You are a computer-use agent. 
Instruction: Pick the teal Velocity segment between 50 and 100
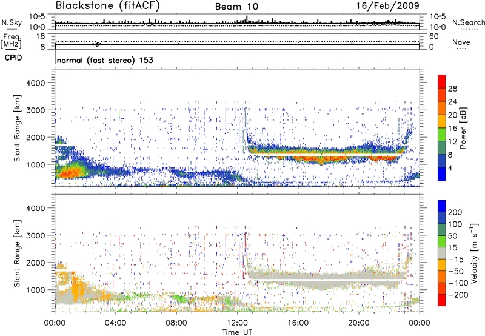(x=442, y=230)
